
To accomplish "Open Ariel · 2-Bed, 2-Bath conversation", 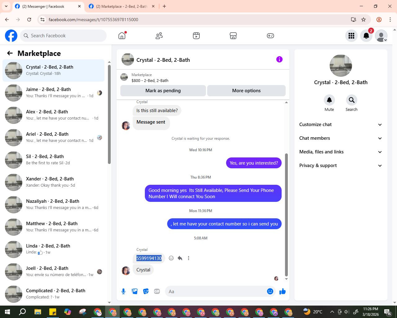I will (53, 138).
